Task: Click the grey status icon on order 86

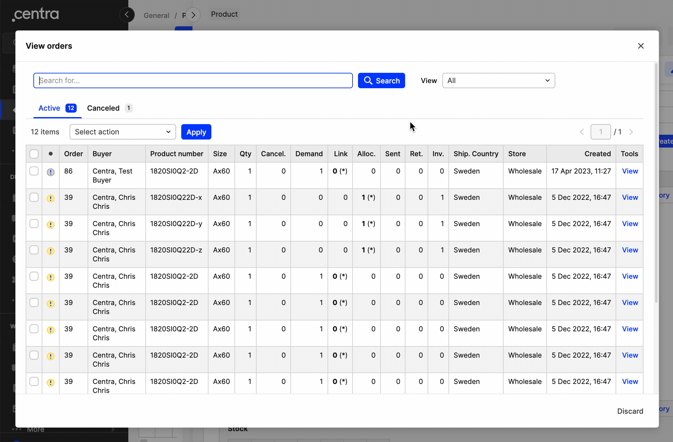Action: click(51, 172)
